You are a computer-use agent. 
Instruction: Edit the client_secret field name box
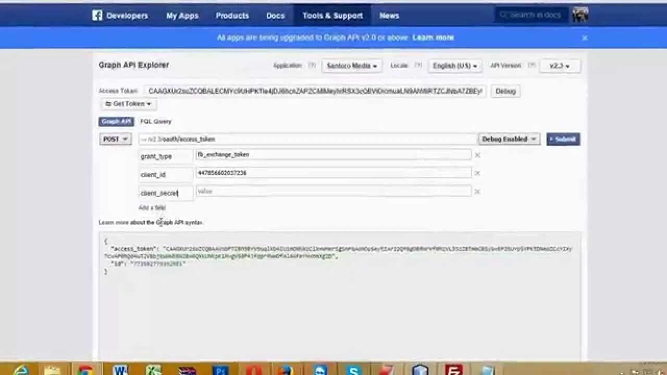click(166, 193)
